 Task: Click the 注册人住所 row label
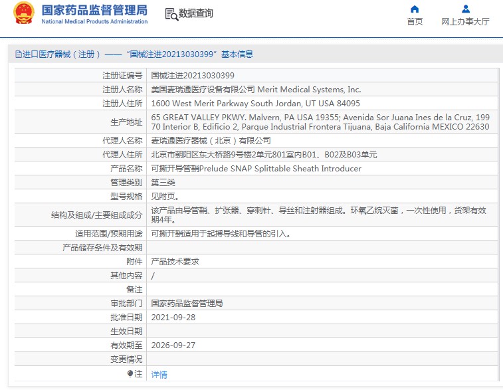[x=122, y=103]
